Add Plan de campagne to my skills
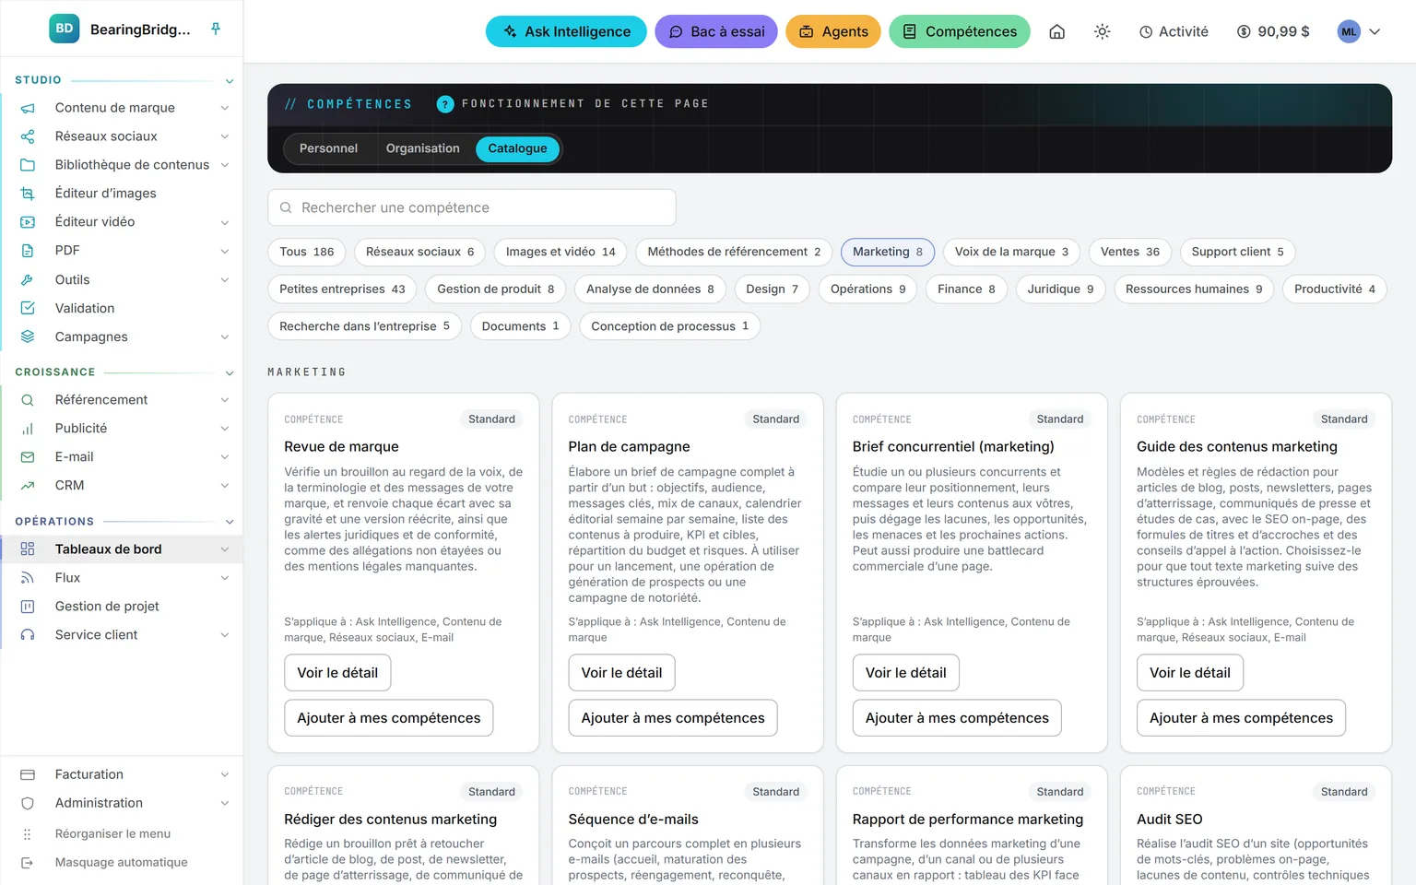The image size is (1416, 885). tap(673, 718)
